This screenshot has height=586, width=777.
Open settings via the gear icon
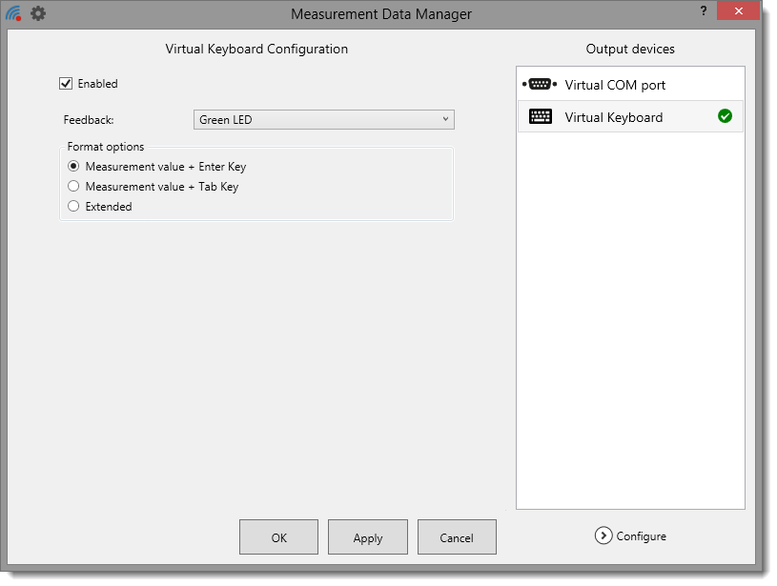[x=38, y=13]
